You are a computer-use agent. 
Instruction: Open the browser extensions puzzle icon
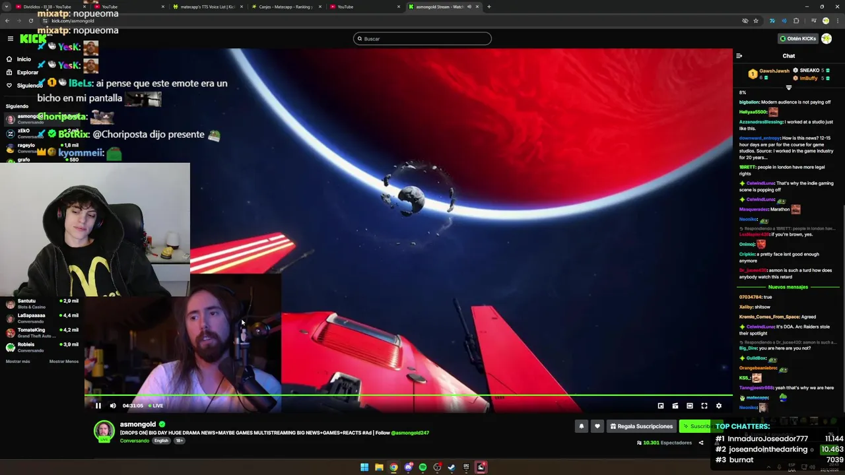796,20
